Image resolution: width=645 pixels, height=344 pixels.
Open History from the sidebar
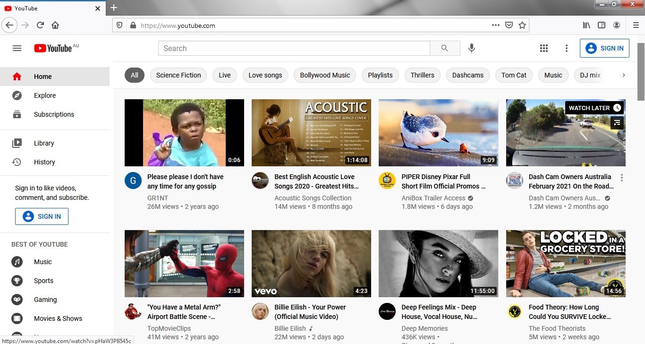(x=44, y=162)
